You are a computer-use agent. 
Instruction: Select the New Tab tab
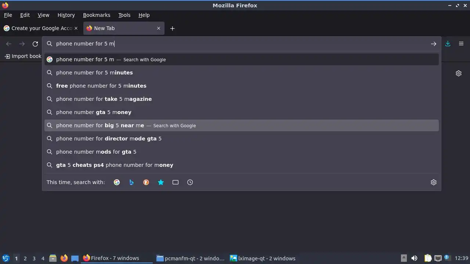[123, 28]
